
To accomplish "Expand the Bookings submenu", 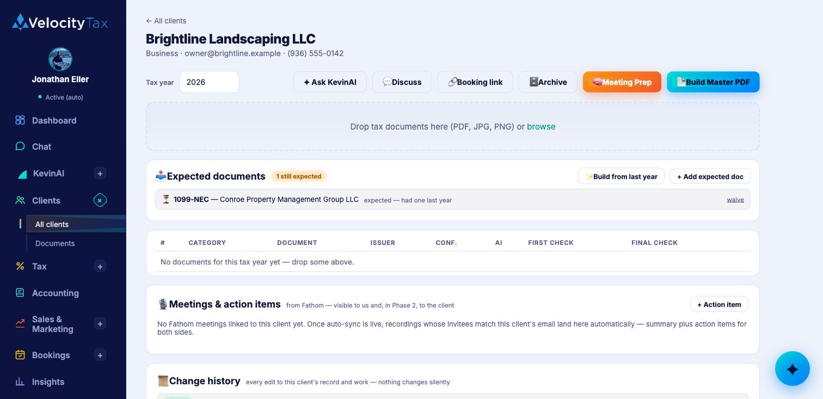I will [x=100, y=355].
